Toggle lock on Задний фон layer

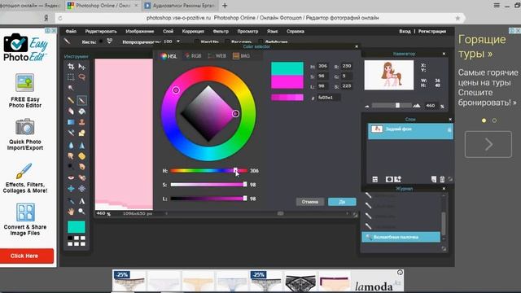[x=449, y=129]
